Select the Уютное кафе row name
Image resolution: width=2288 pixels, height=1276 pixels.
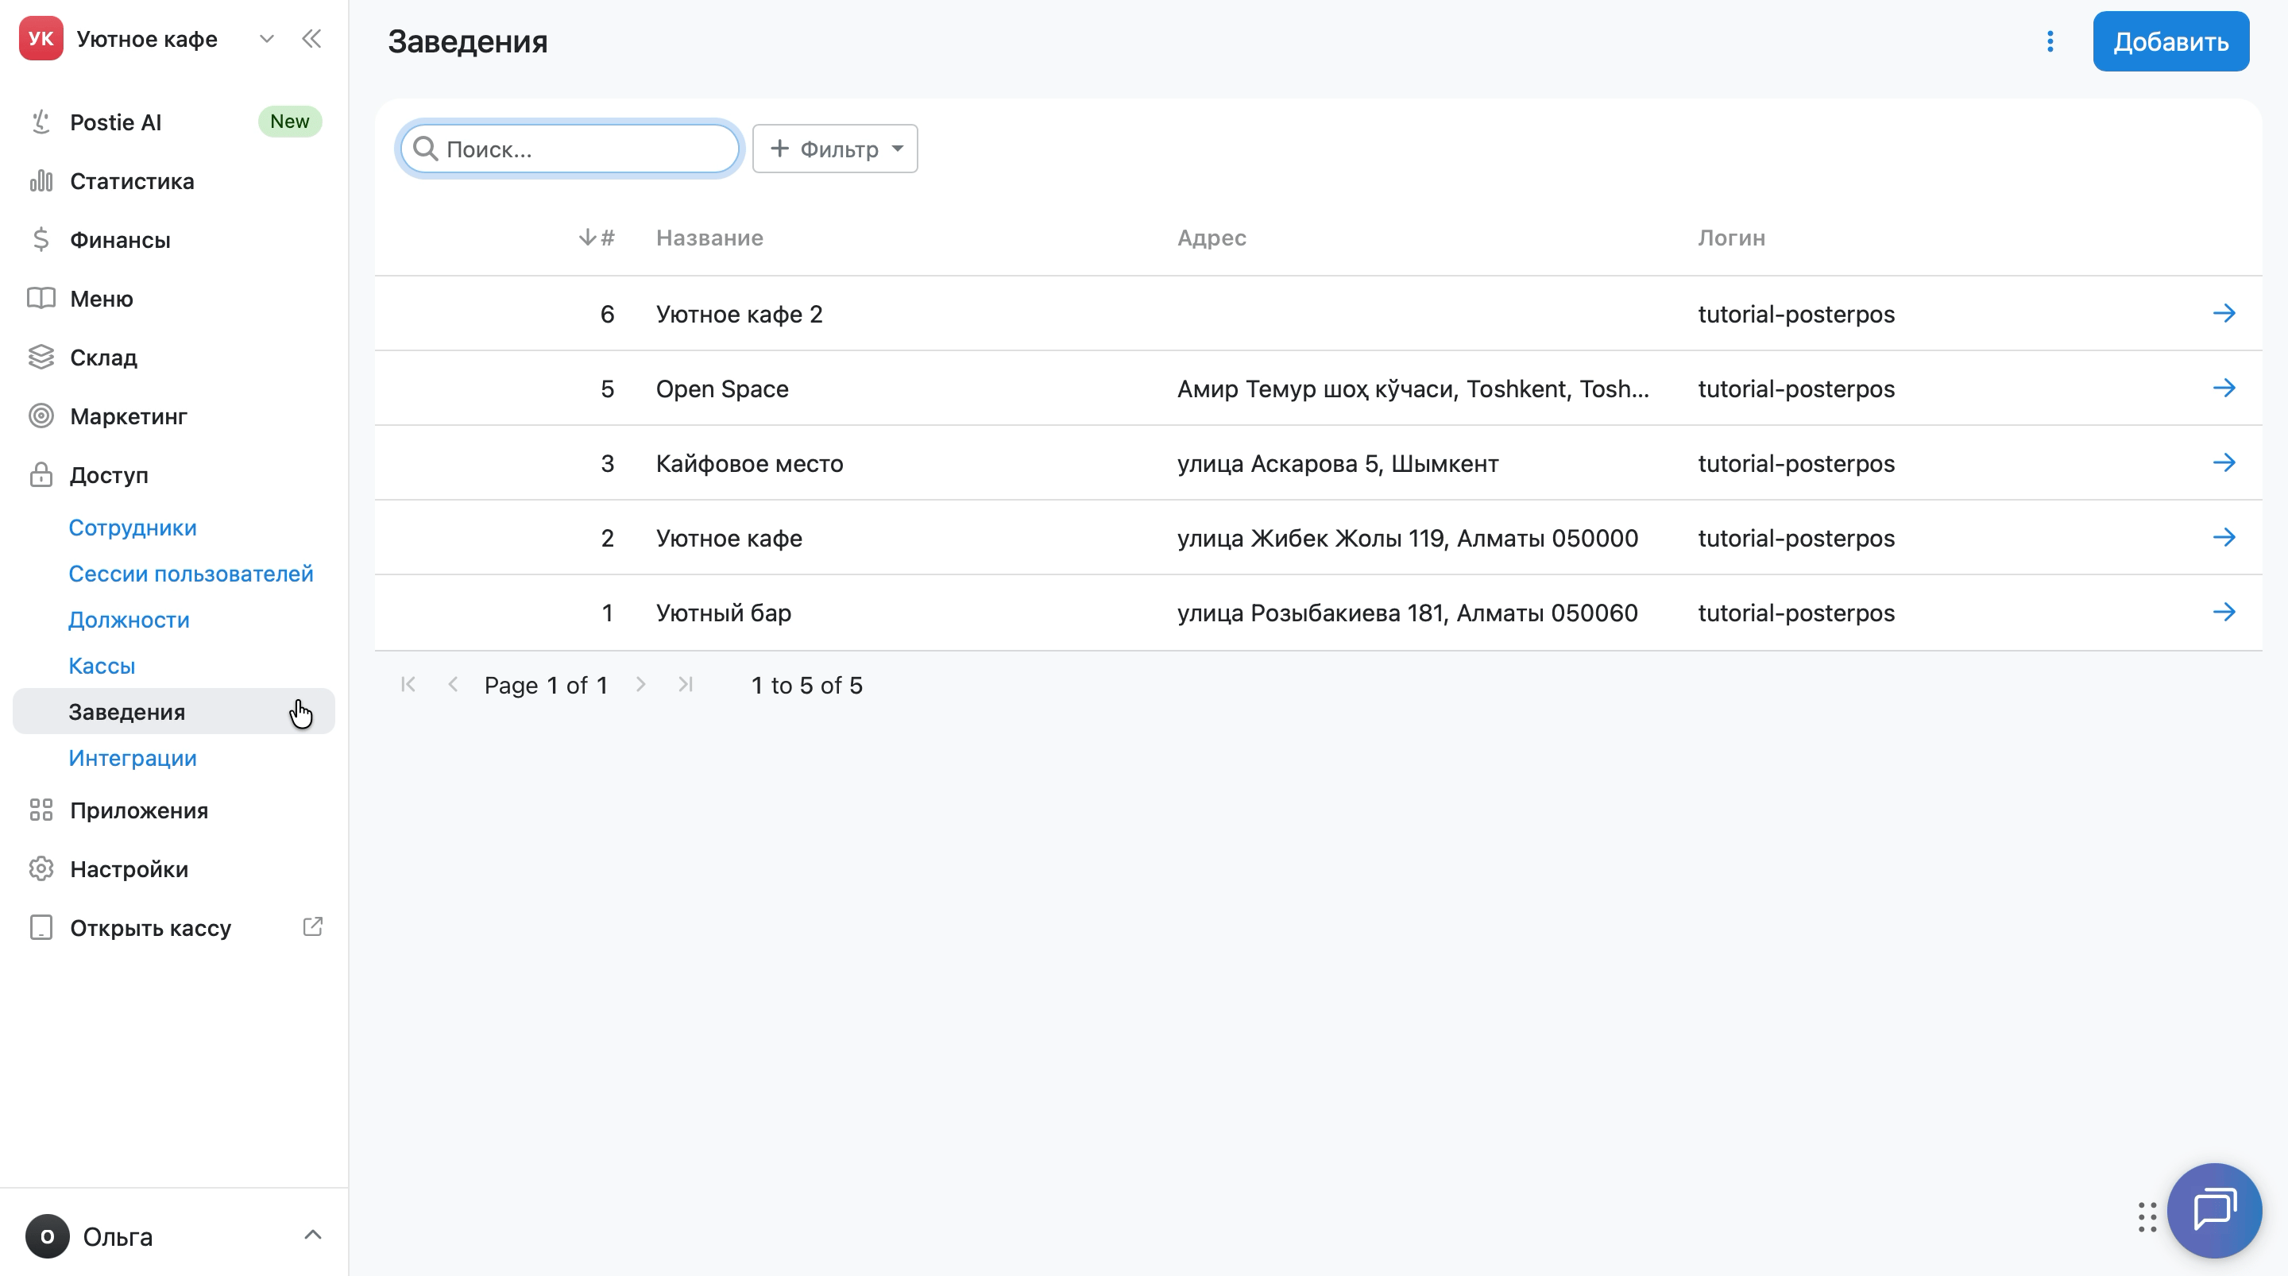pyautogui.click(x=729, y=538)
